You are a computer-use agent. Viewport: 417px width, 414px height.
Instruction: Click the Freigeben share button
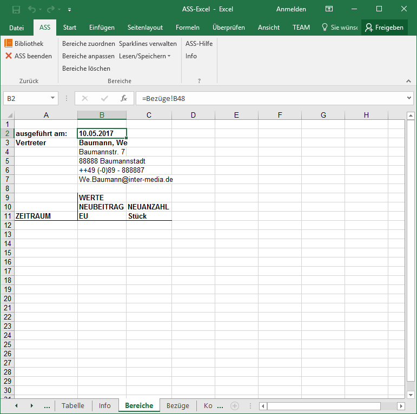coord(385,28)
